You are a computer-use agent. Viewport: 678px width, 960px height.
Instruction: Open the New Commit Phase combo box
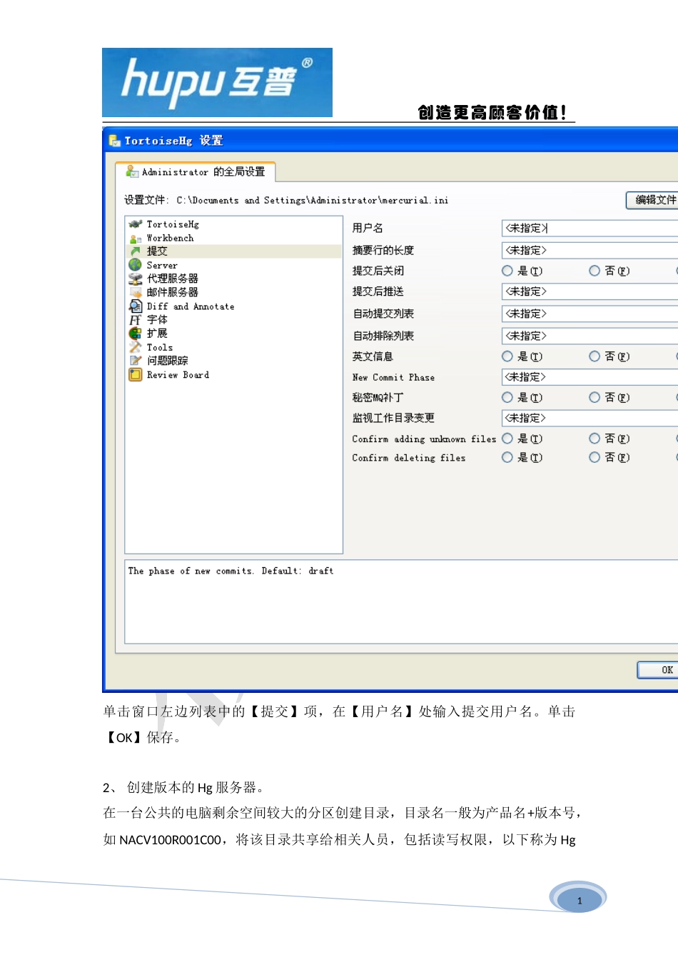[590, 377]
